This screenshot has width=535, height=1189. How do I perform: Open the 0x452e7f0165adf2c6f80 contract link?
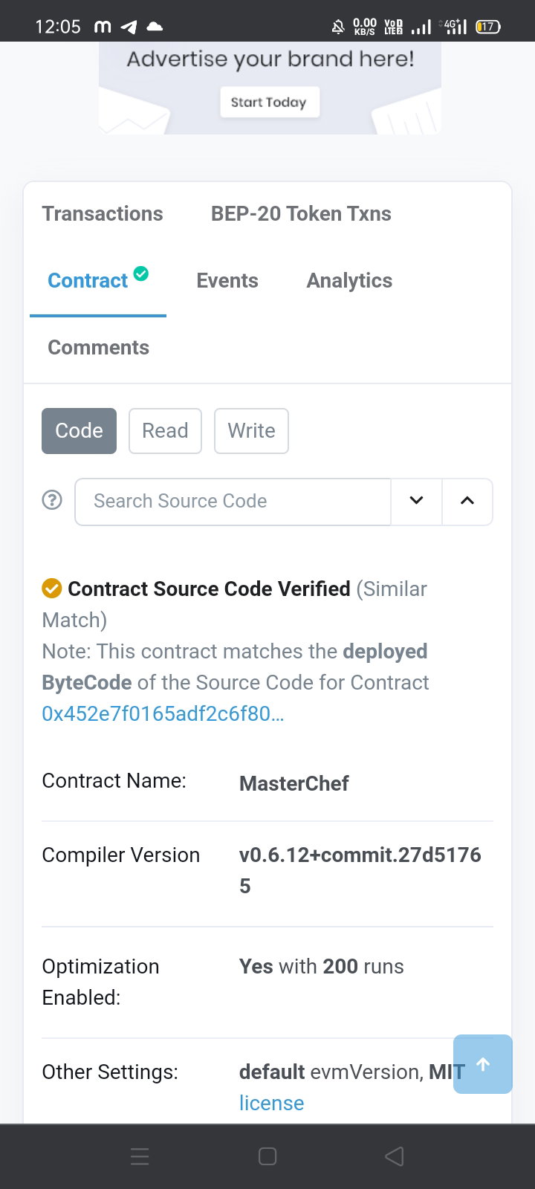click(163, 713)
